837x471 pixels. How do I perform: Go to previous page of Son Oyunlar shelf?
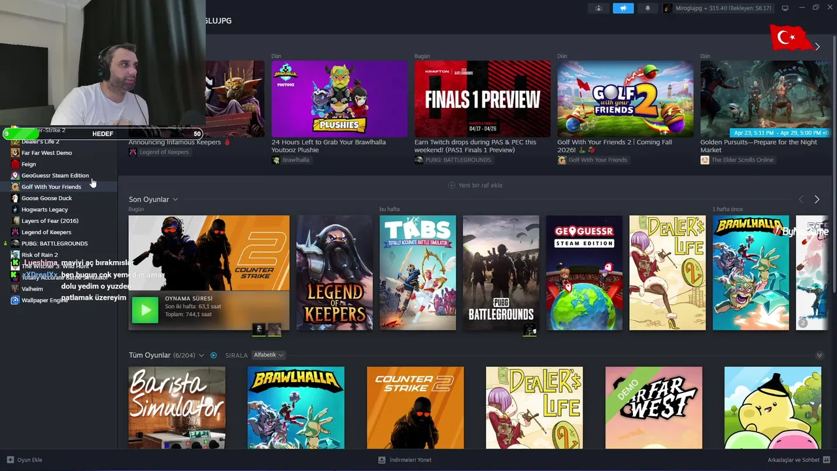tap(801, 200)
